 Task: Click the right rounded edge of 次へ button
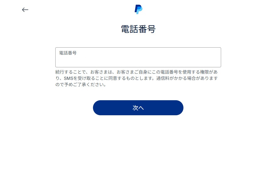(181, 108)
